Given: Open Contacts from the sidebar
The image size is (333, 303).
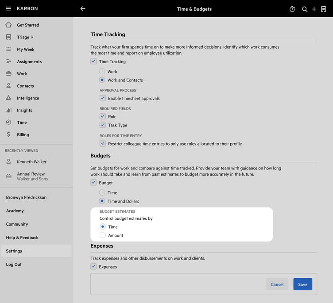Looking at the screenshot, I should (x=25, y=86).
